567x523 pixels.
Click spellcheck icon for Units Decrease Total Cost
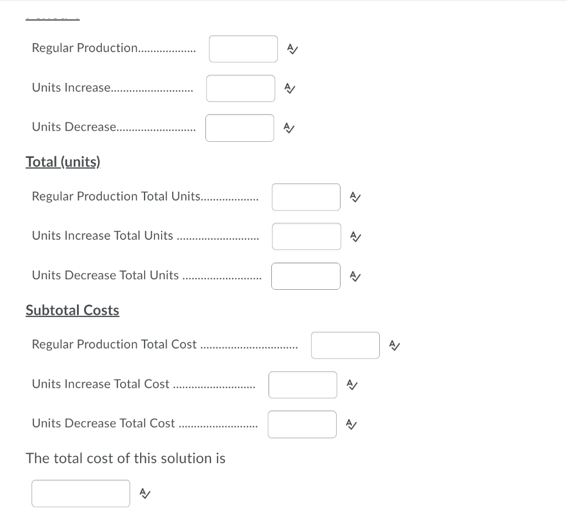351,424
